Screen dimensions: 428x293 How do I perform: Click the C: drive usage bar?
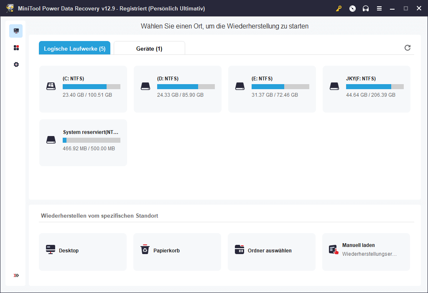tap(92, 87)
